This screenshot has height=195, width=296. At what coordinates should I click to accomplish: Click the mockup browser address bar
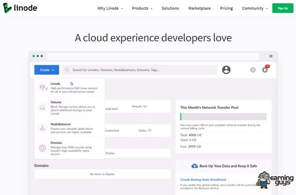[153, 56]
